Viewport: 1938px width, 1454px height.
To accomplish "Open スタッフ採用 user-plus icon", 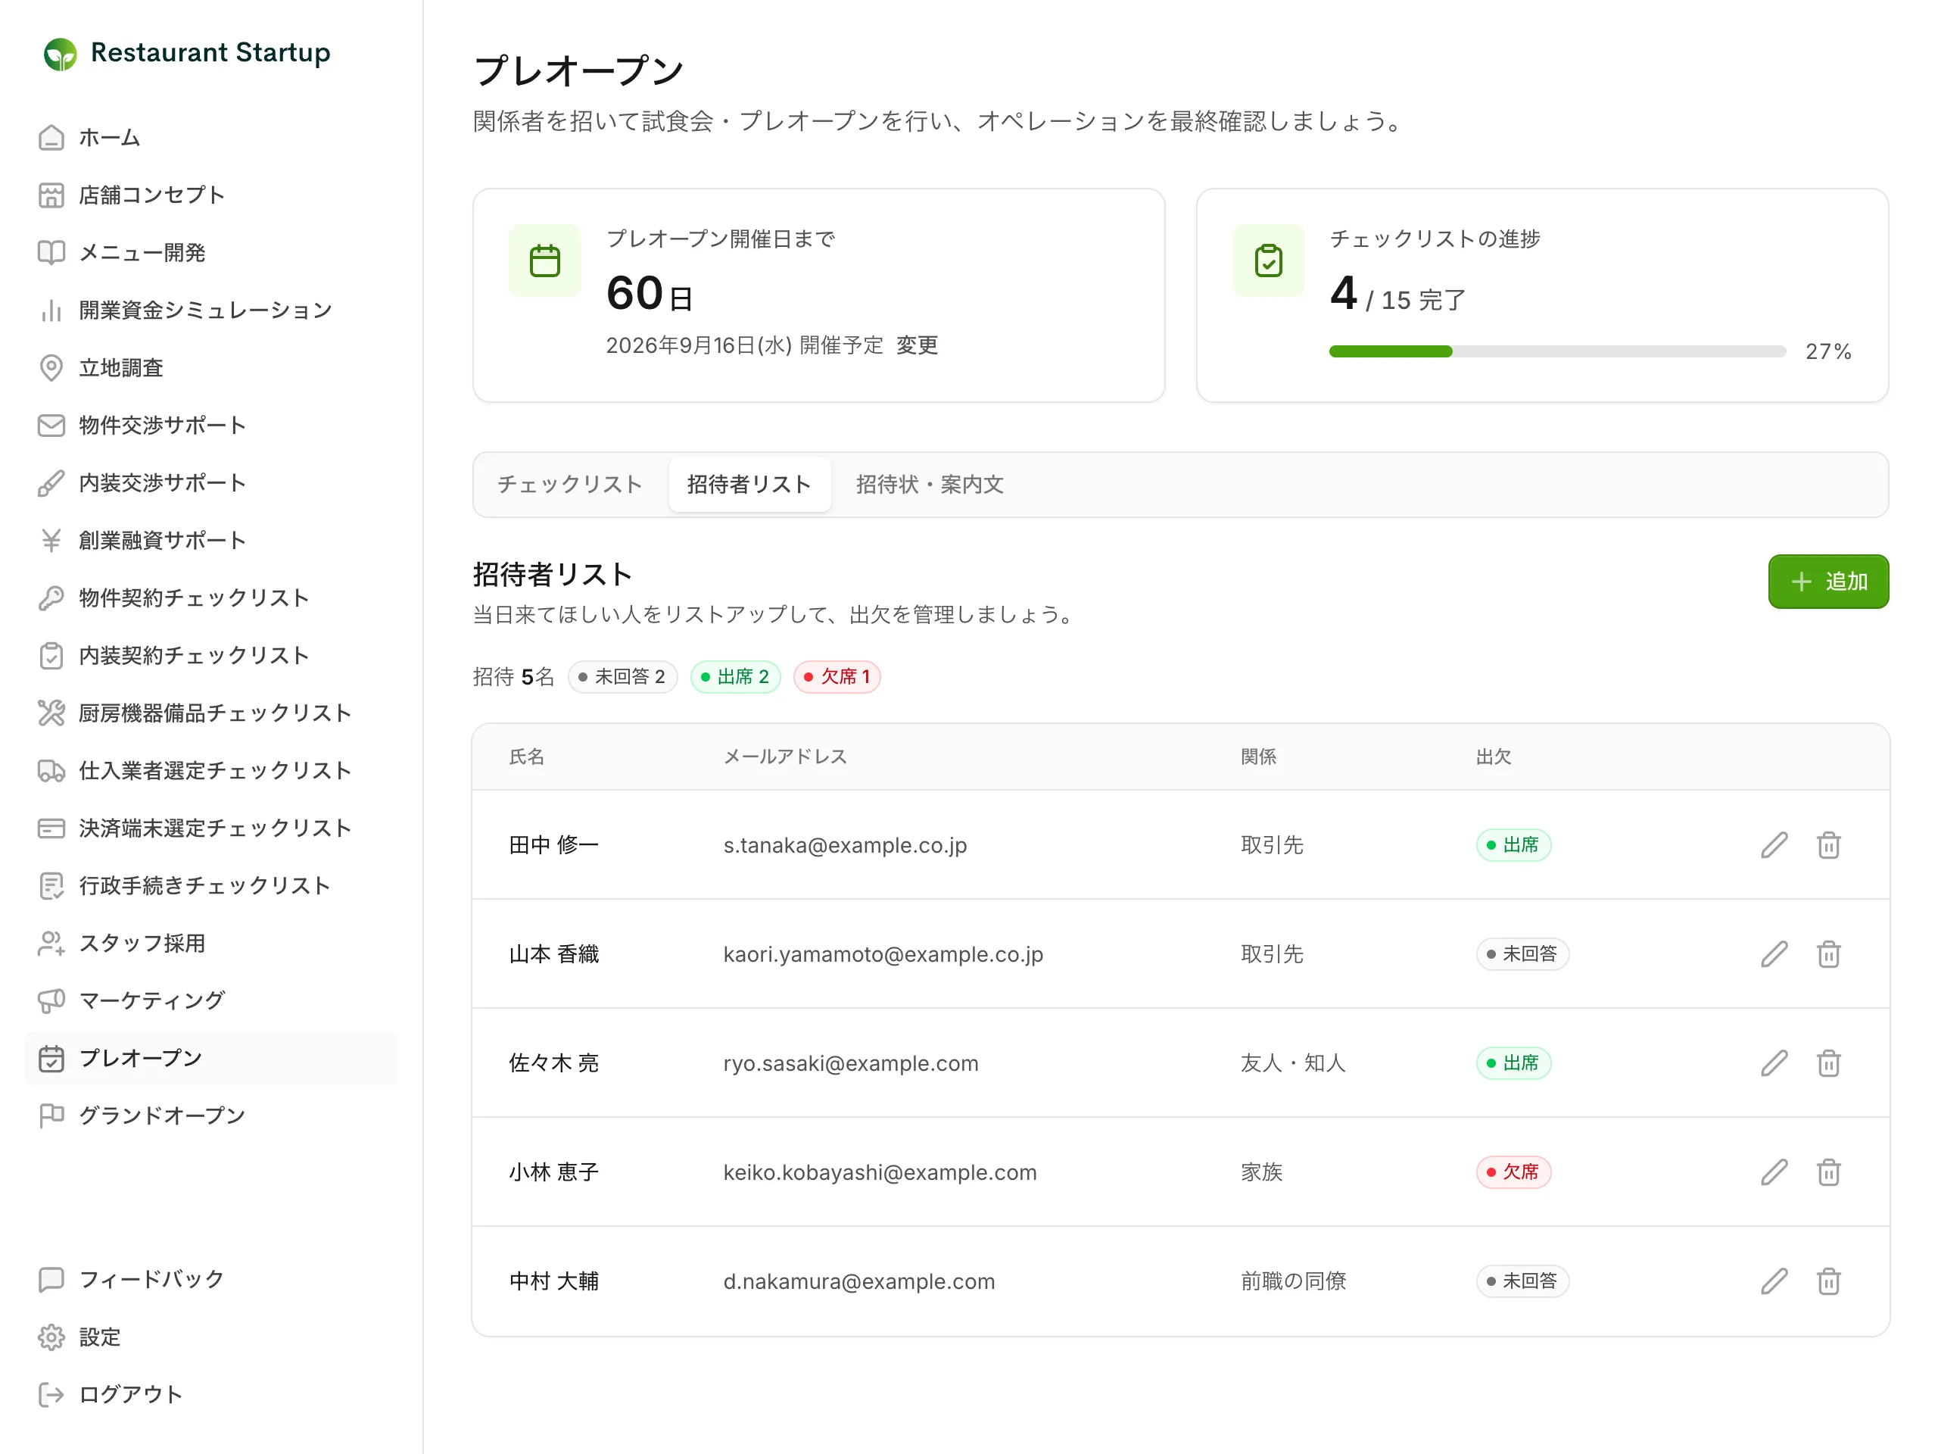I will pyautogui.click(x=51, y=943).
